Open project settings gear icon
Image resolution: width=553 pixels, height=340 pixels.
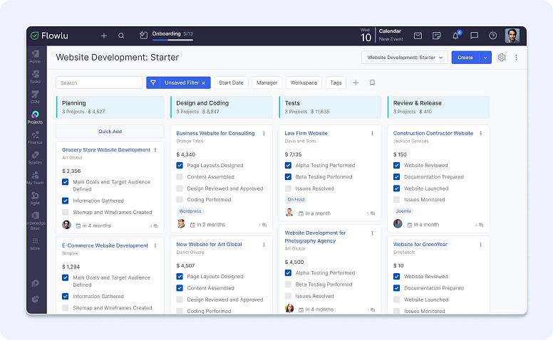[502, 58]
